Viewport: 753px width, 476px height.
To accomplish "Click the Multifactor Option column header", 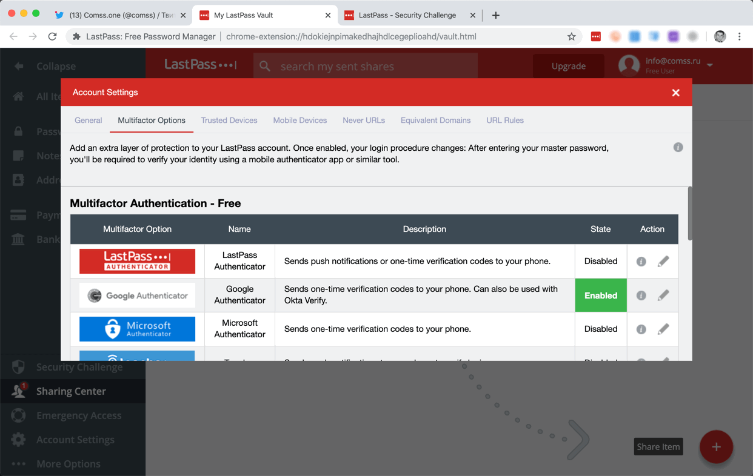I will click(137, 229).
